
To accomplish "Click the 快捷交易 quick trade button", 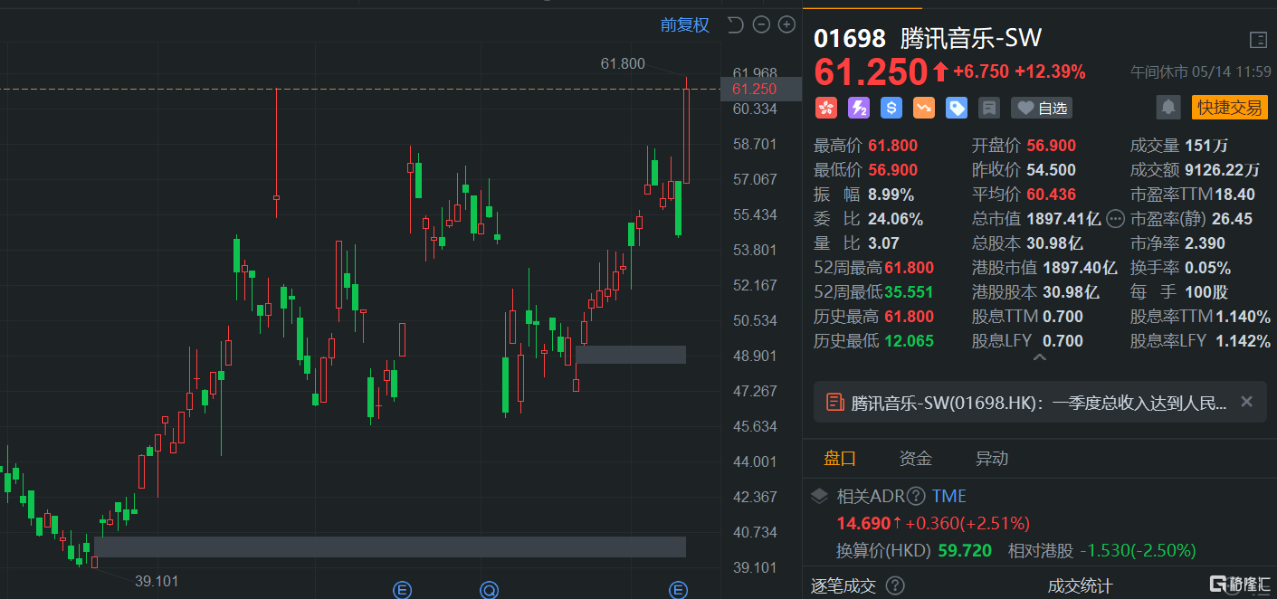I will pyautogui.click(x=1229, y=108).
